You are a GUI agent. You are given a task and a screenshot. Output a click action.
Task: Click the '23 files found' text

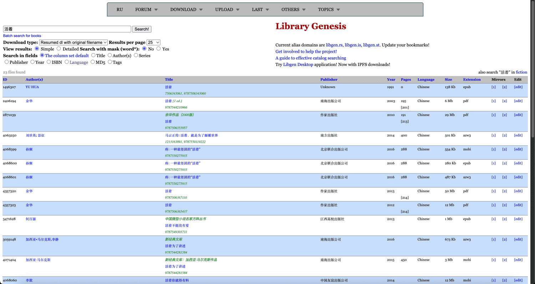pos(14,72)
